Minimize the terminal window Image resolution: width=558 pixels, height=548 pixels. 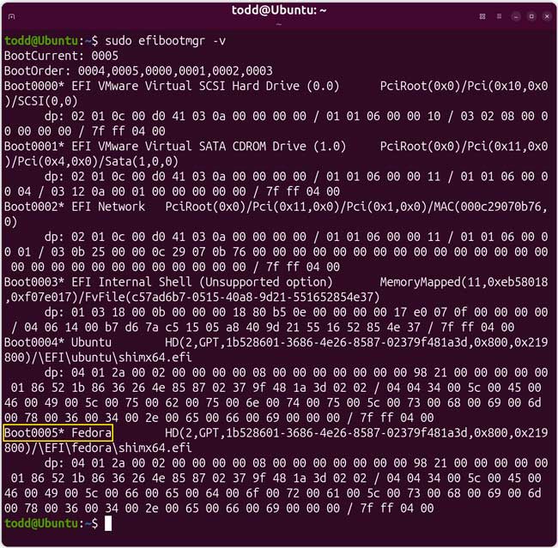coord(516,16)
